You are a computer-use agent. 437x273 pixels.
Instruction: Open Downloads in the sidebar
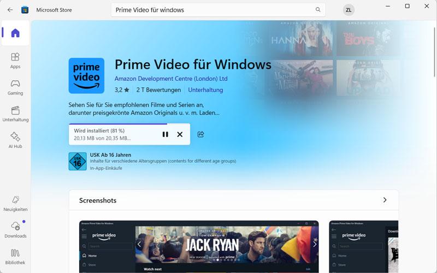[15, 230]
